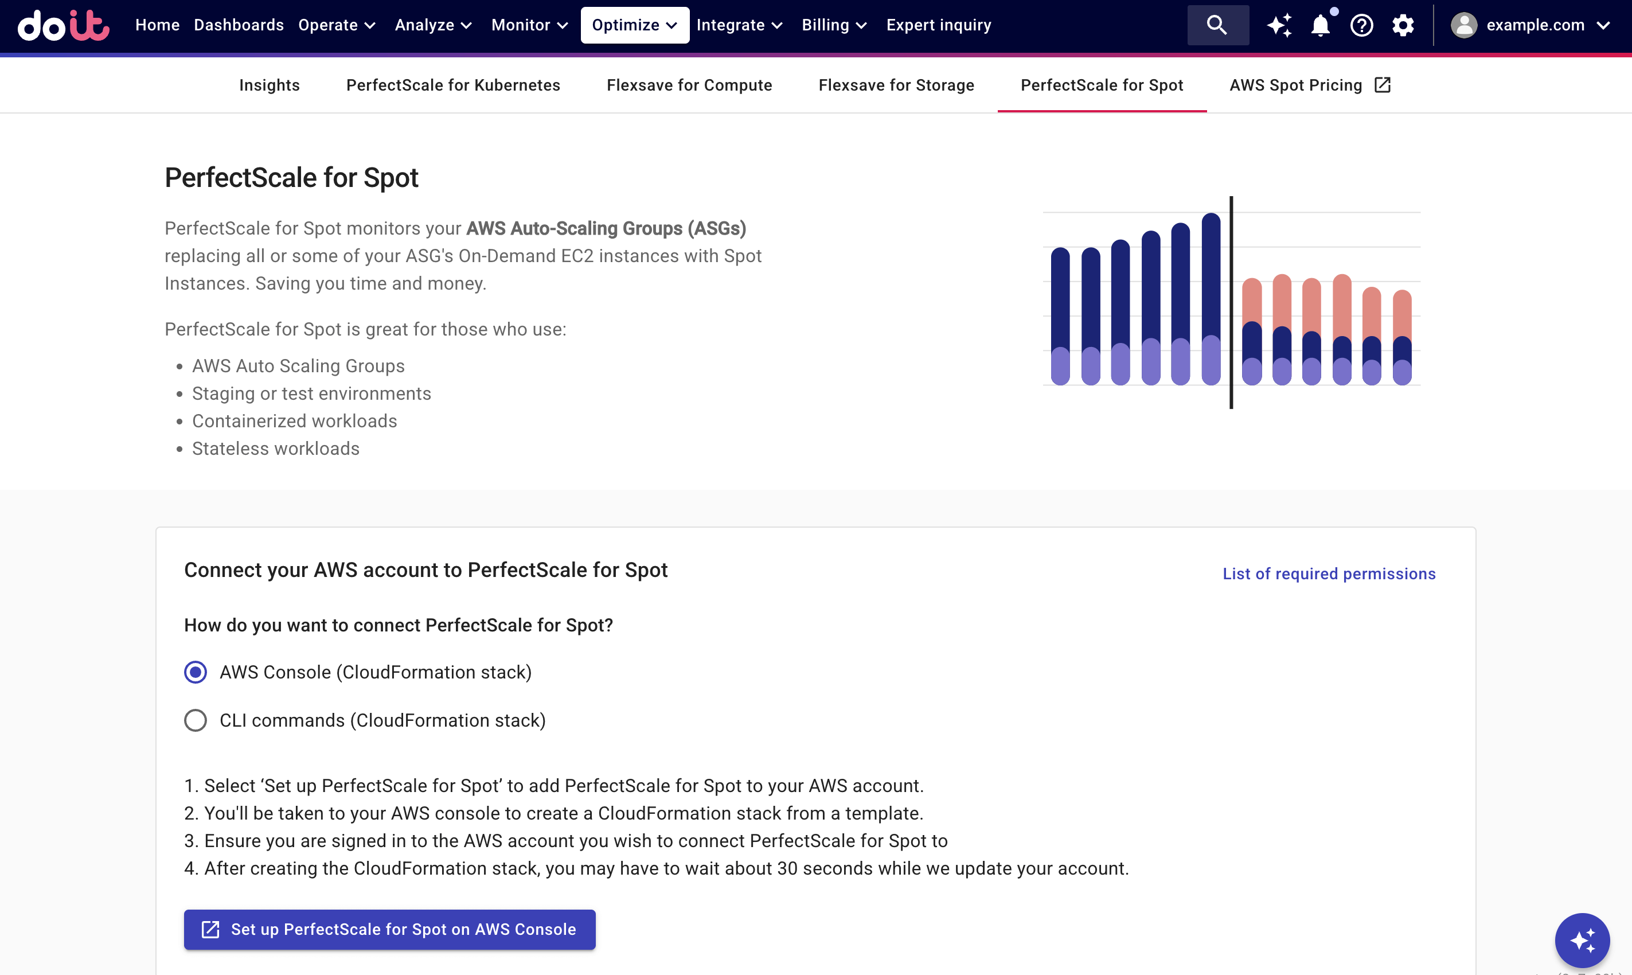Expand the Operate dropdown menu
1632x975 pixels.
click(337, 26)
